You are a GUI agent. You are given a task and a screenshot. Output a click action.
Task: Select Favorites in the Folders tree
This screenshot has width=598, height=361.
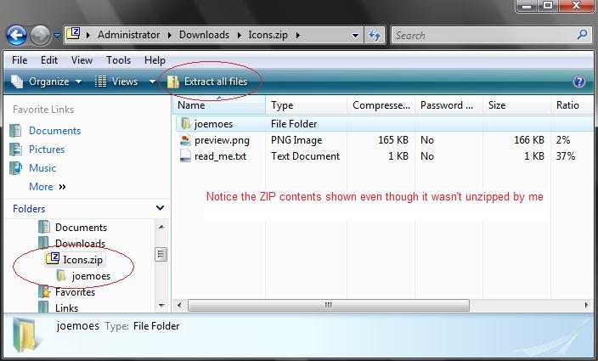point(75,292)
